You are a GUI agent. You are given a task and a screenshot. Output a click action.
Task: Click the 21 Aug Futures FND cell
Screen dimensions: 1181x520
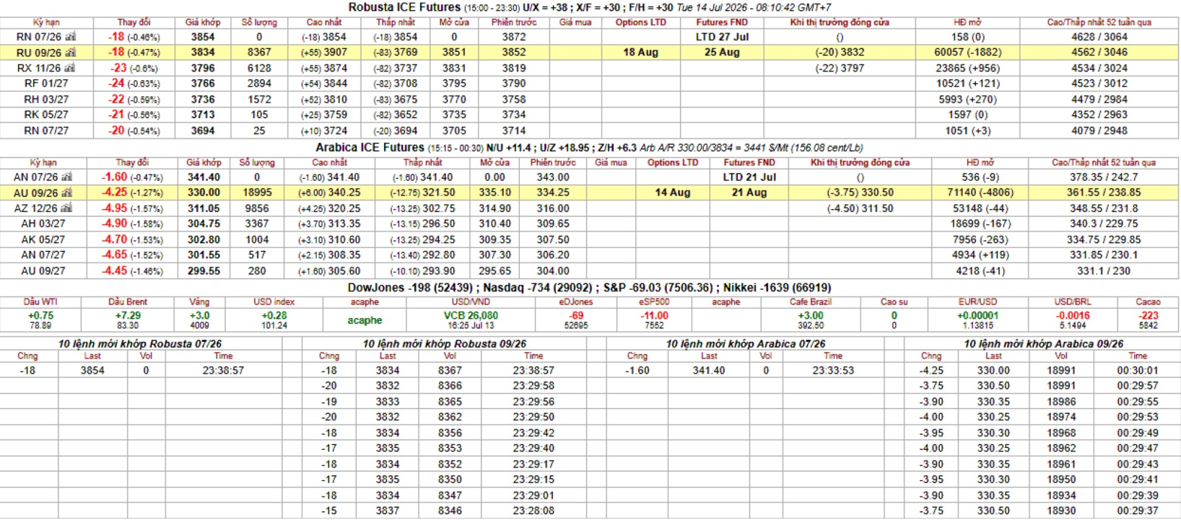point(749,193)
